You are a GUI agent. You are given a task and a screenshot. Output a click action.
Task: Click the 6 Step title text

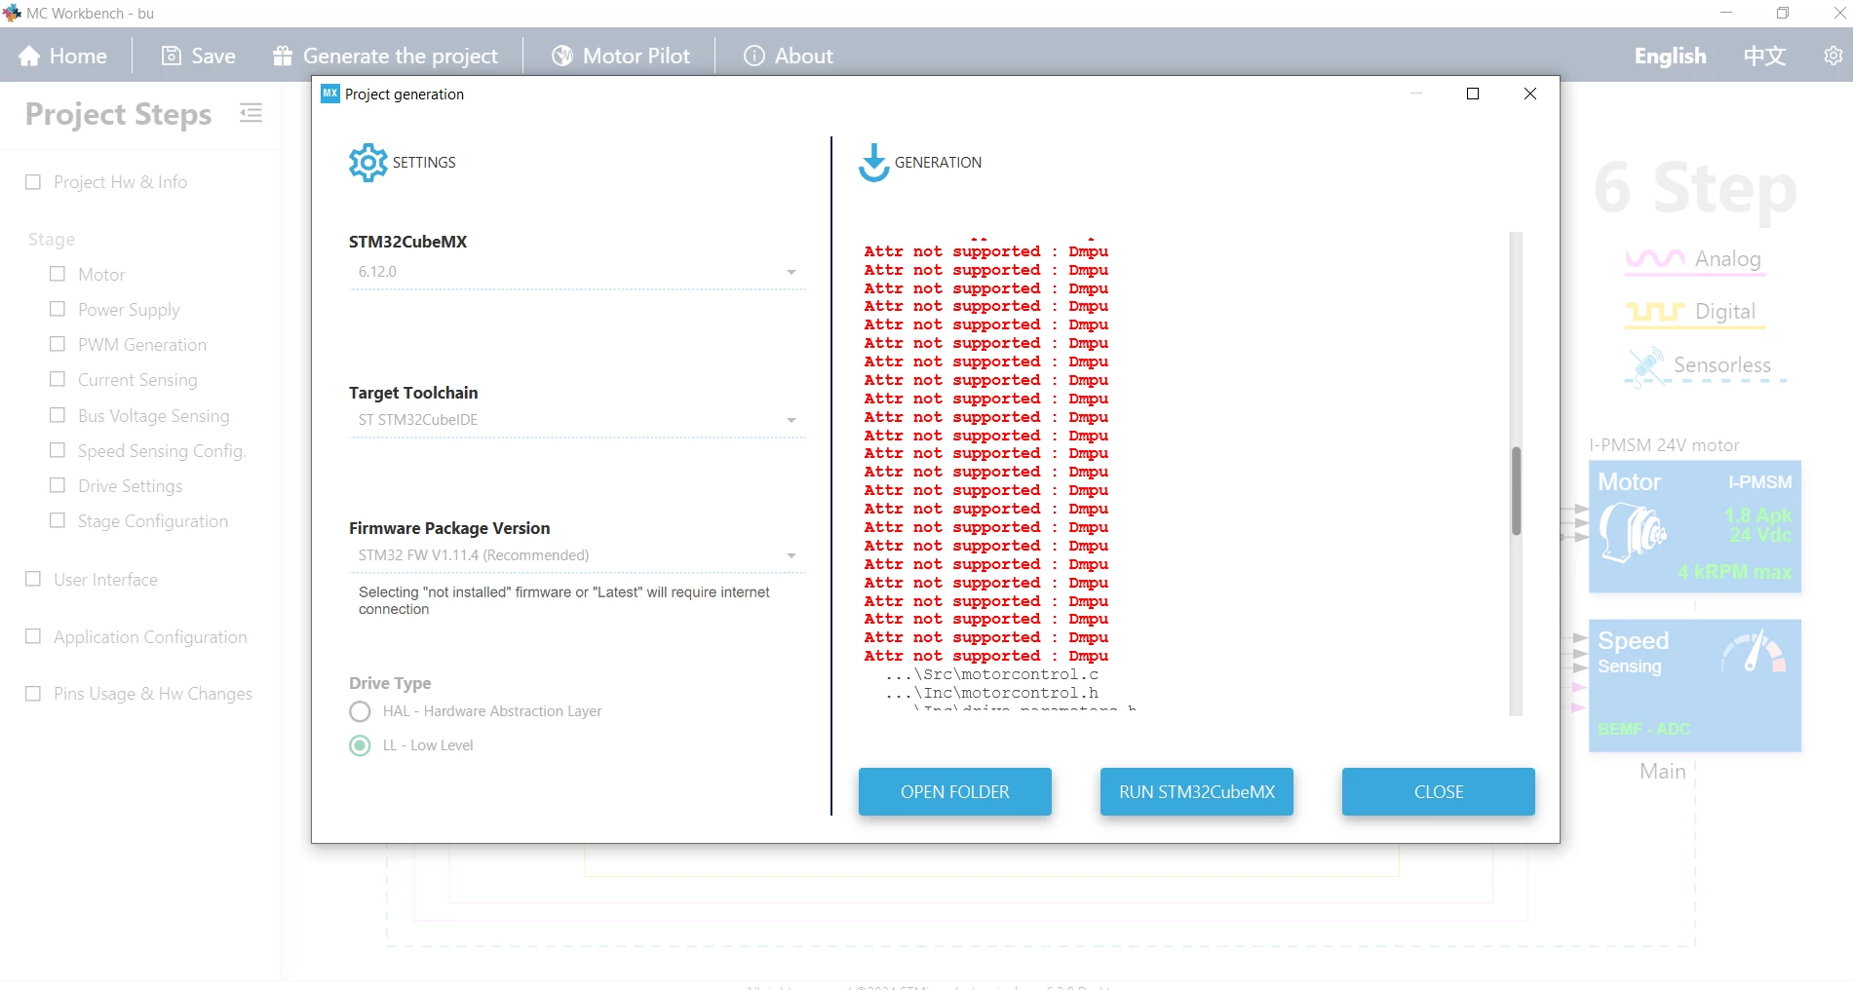1695,188
